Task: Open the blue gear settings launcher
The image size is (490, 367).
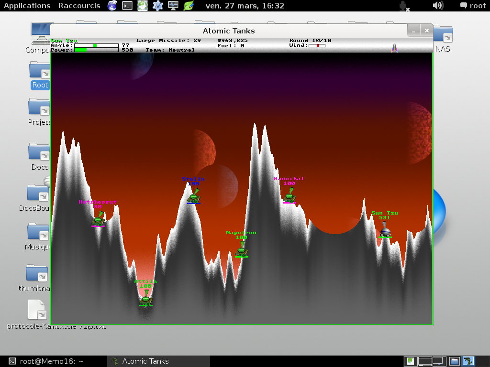Action: click(158, 6)
